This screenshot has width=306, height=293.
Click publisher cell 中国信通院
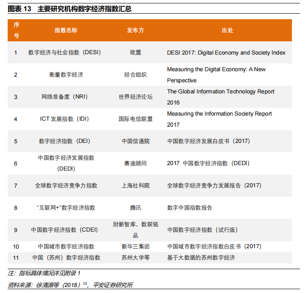[x=136, y=141]
